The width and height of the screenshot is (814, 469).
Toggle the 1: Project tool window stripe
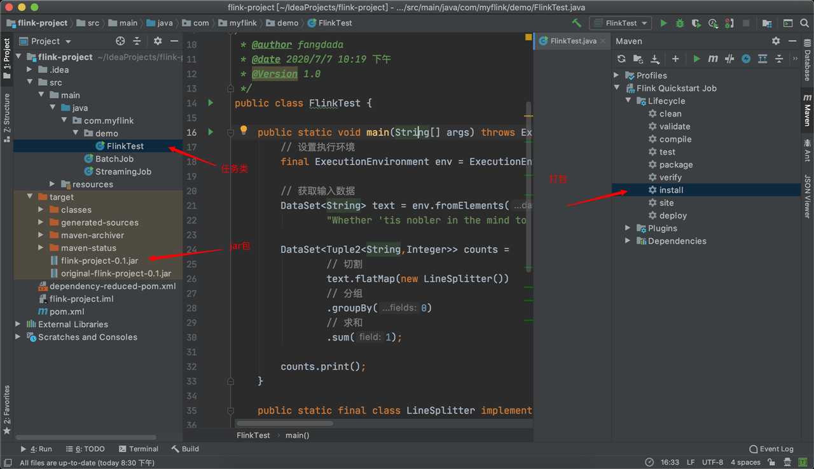[x=7, y=58]
